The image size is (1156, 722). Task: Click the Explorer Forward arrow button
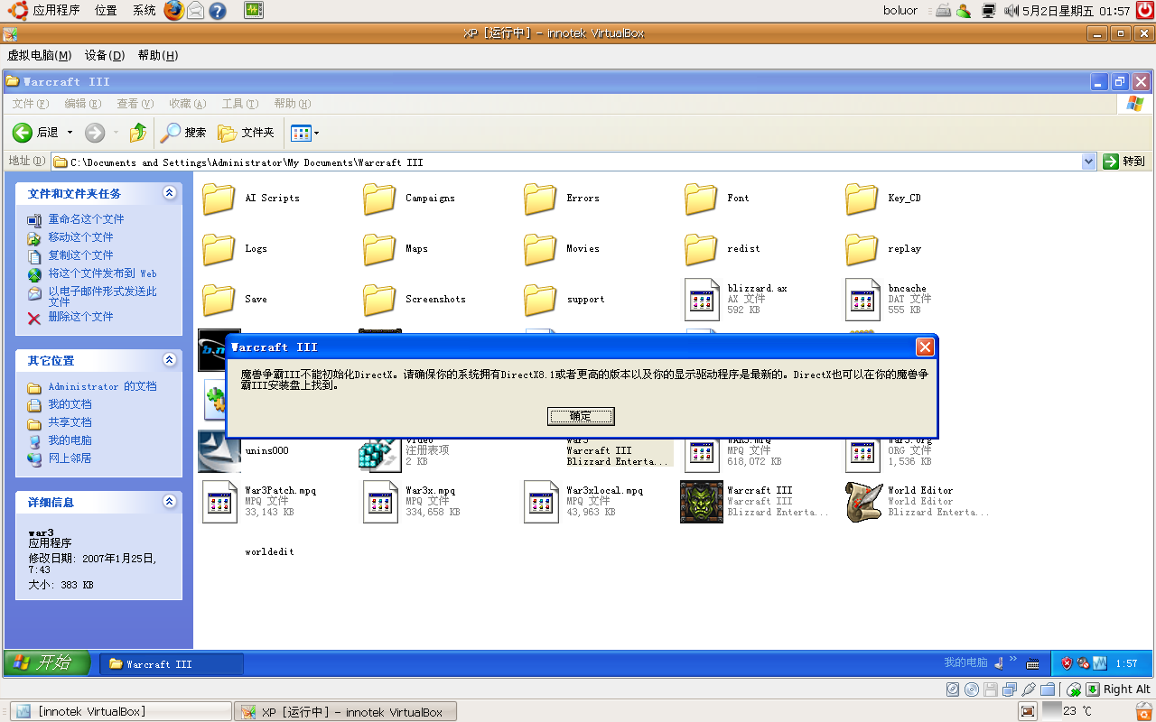[x=95, y=133]
